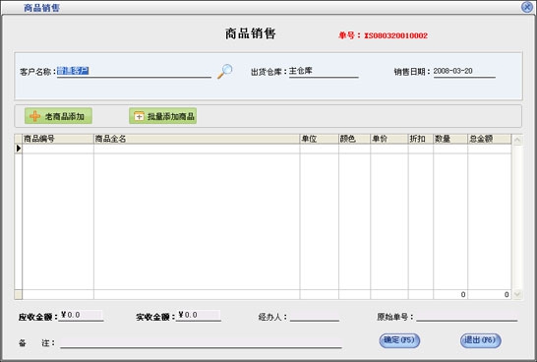537x362 pixels.
Task: Click the 原始单号 original number field
Action: point(466,316)
